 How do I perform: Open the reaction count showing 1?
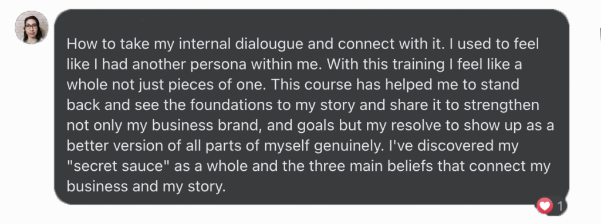tap(559, 207)
